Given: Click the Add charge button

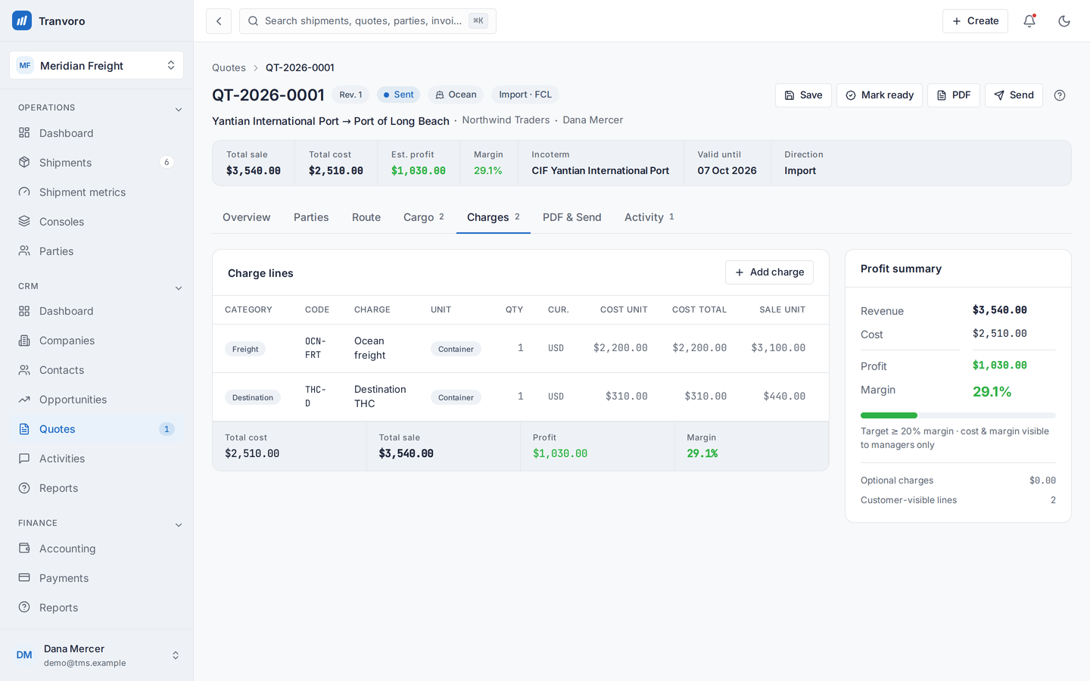Looking at the screenshot, I should pyautogui.click(x=769, y=272).
